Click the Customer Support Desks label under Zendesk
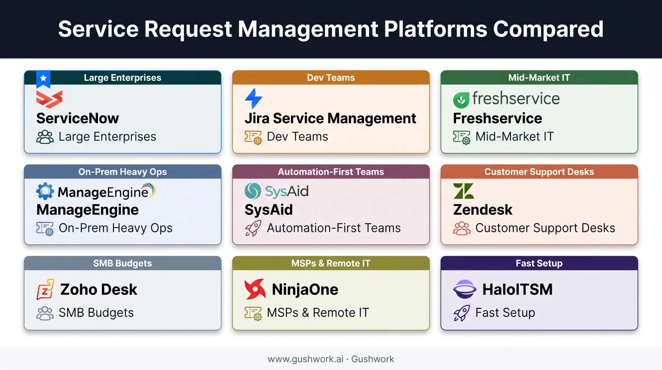Image resolution: width=662 pixels, height=370 pixels. point(545,228)
